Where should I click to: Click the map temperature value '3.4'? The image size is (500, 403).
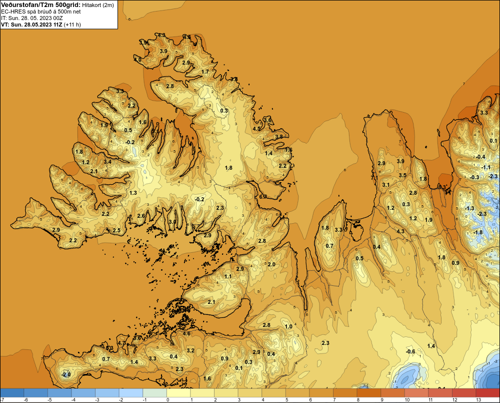tap(107, 162)
